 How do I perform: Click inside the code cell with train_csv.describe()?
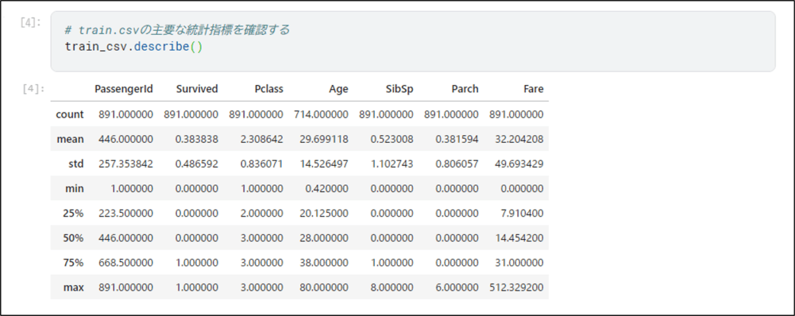413,41
